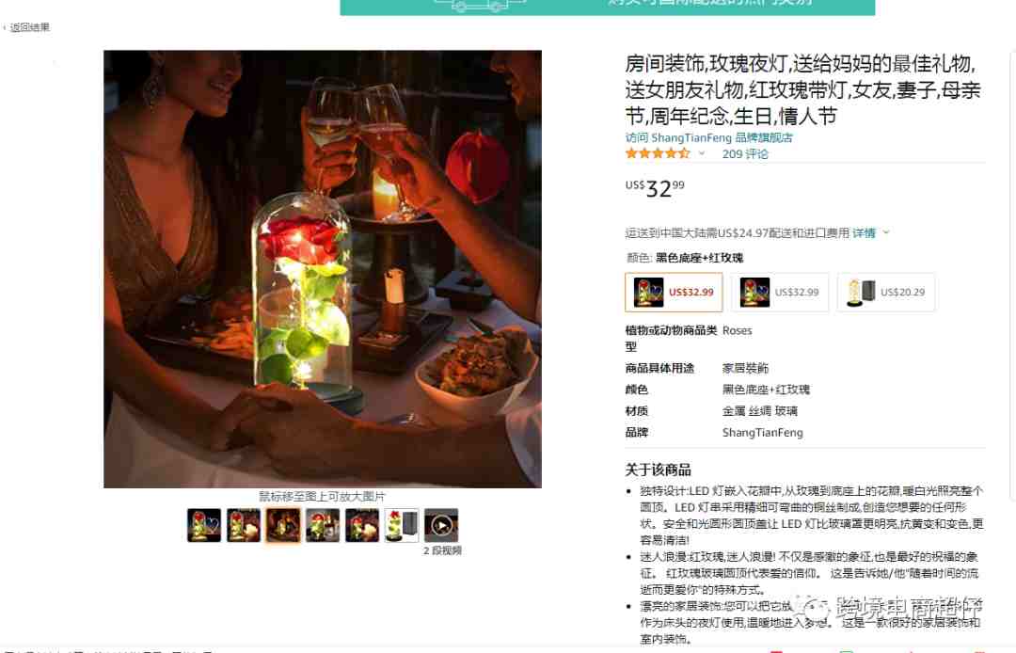
Task: Choose the selected US$32.99 black base red rose option
Action: pos(674,293)
